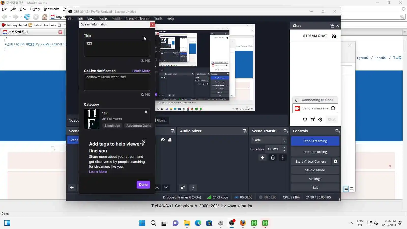Add a new scene

[x=72, y=188]
